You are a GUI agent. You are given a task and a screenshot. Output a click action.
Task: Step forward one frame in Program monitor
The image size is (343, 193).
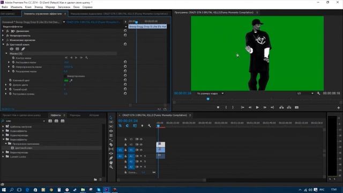[x=265, y=107]
